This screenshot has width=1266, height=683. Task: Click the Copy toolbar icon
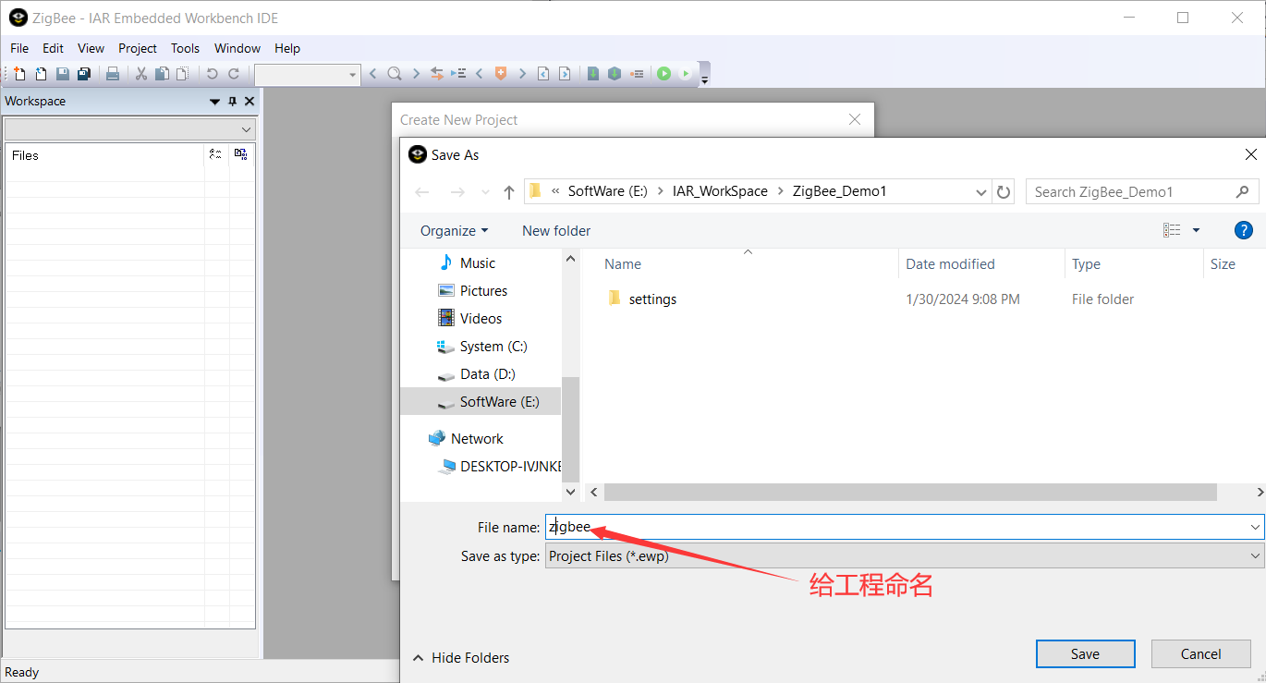[x=162, y=74]
